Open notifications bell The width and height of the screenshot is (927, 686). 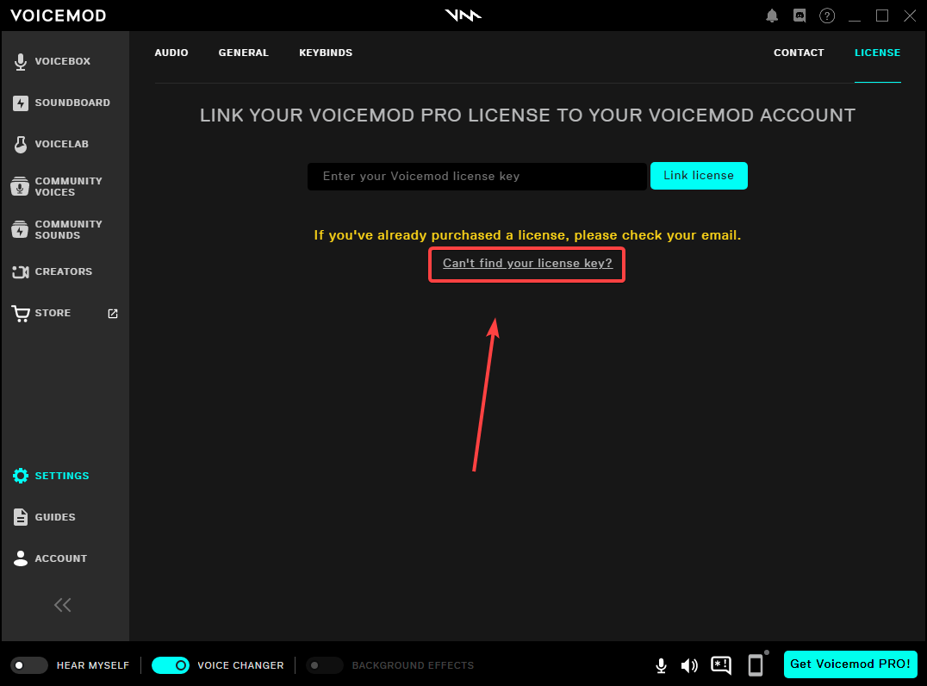[772, 16]
